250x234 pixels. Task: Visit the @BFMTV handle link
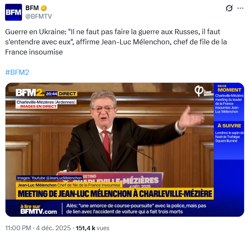38,16
